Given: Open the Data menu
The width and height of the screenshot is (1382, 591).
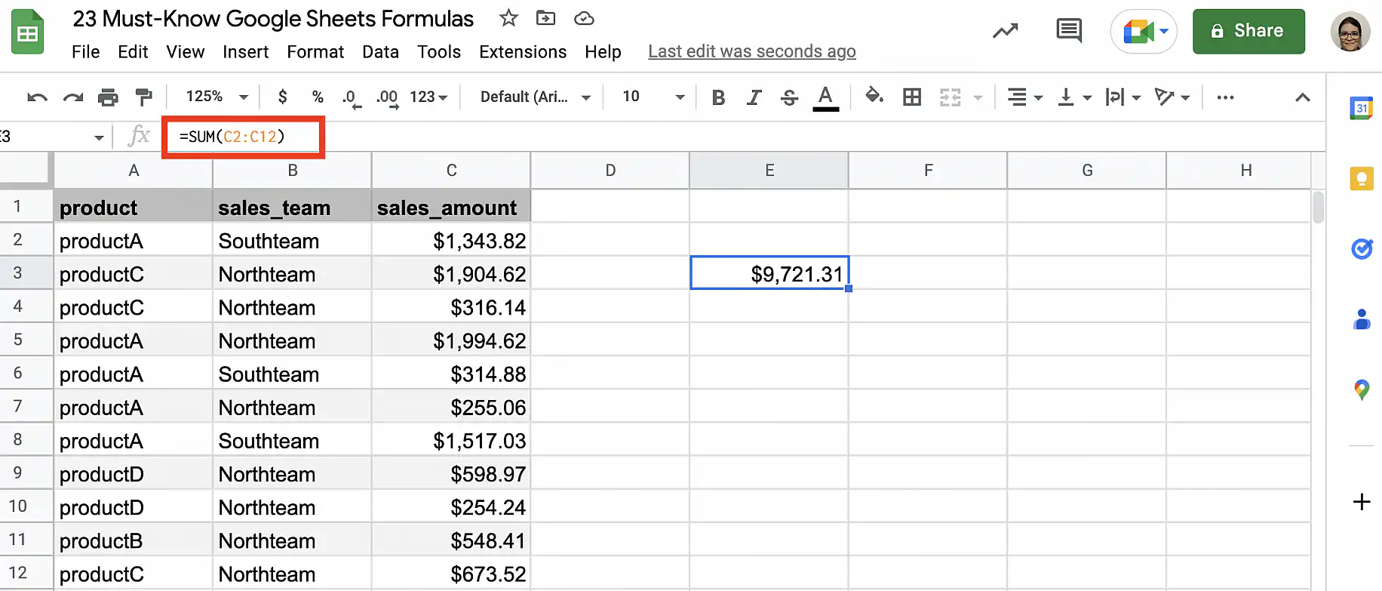Looking at the screenshot, I should click(x=380, y=52).
